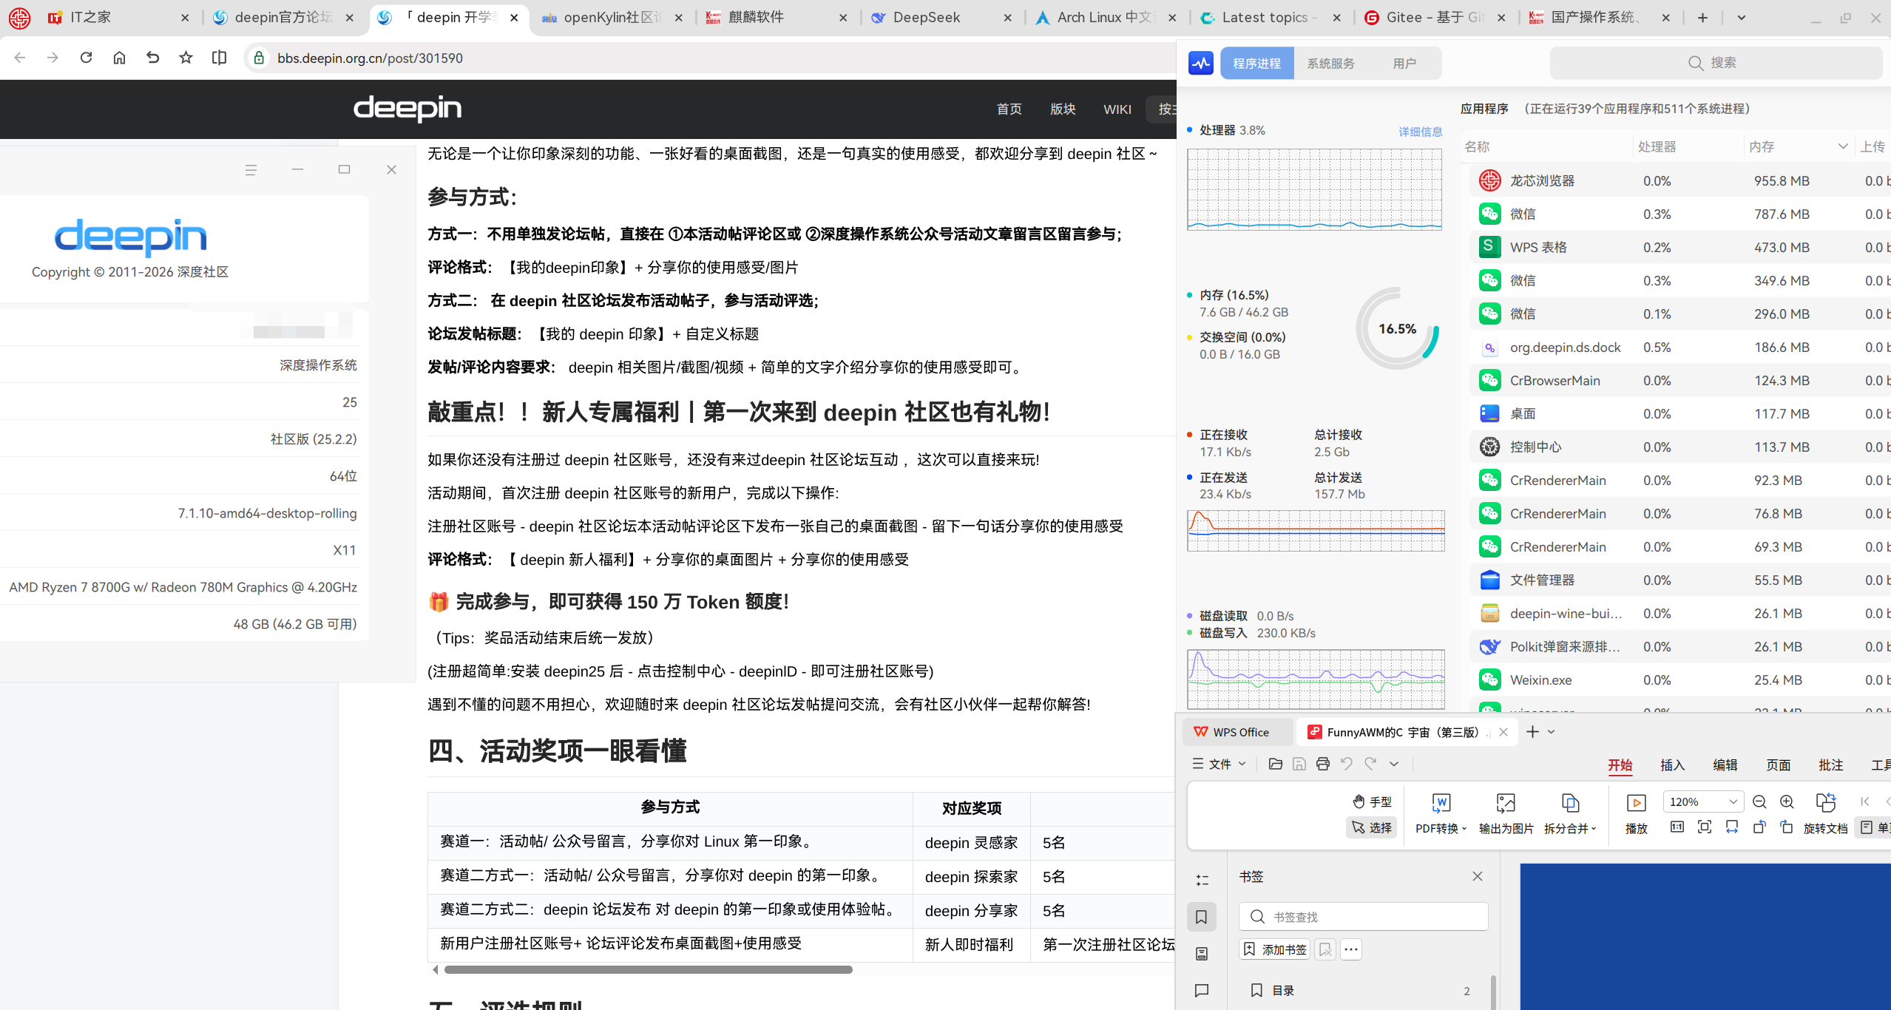Screen dimensions: 1891x1010
Task: Expand the 120% zoom level dropdown
Action: click(1733, 801)
